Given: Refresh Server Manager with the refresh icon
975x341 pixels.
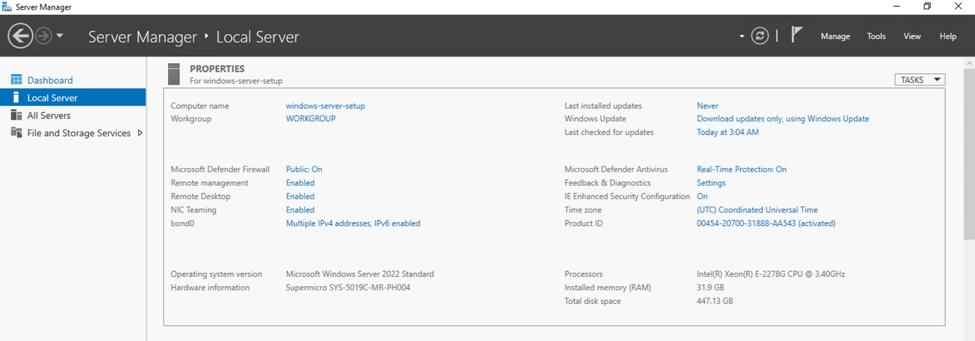Looking at the screenshot, I should coord(760,36).
